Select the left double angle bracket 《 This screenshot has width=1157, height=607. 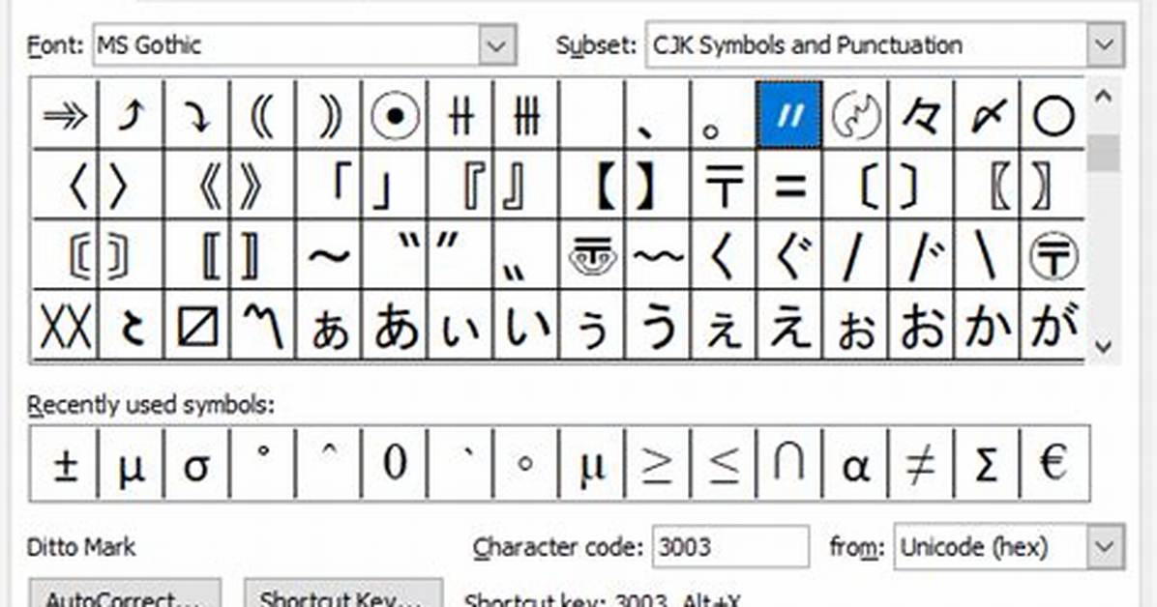click(x=196, y=185)
